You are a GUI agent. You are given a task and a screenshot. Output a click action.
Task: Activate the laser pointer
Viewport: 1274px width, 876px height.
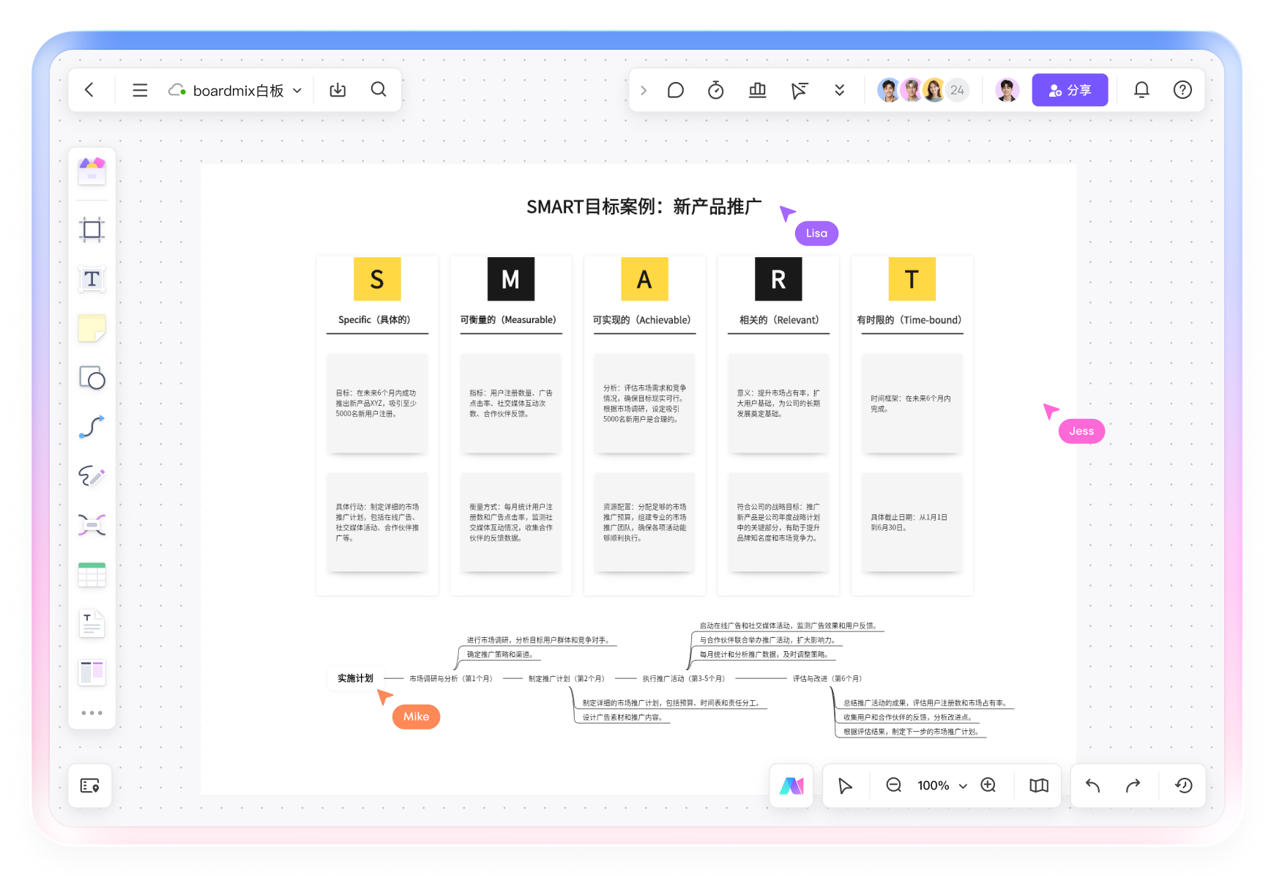799,89
